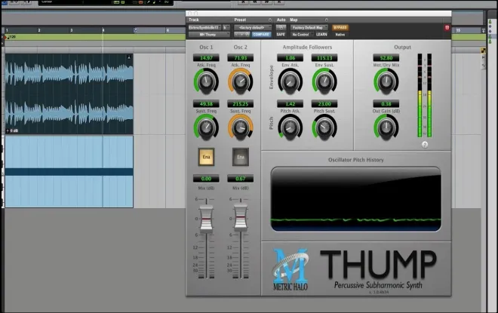Viewport: 498px width, 313px height.
Task: Click the Out Gain knob
Action: [386, 127]
